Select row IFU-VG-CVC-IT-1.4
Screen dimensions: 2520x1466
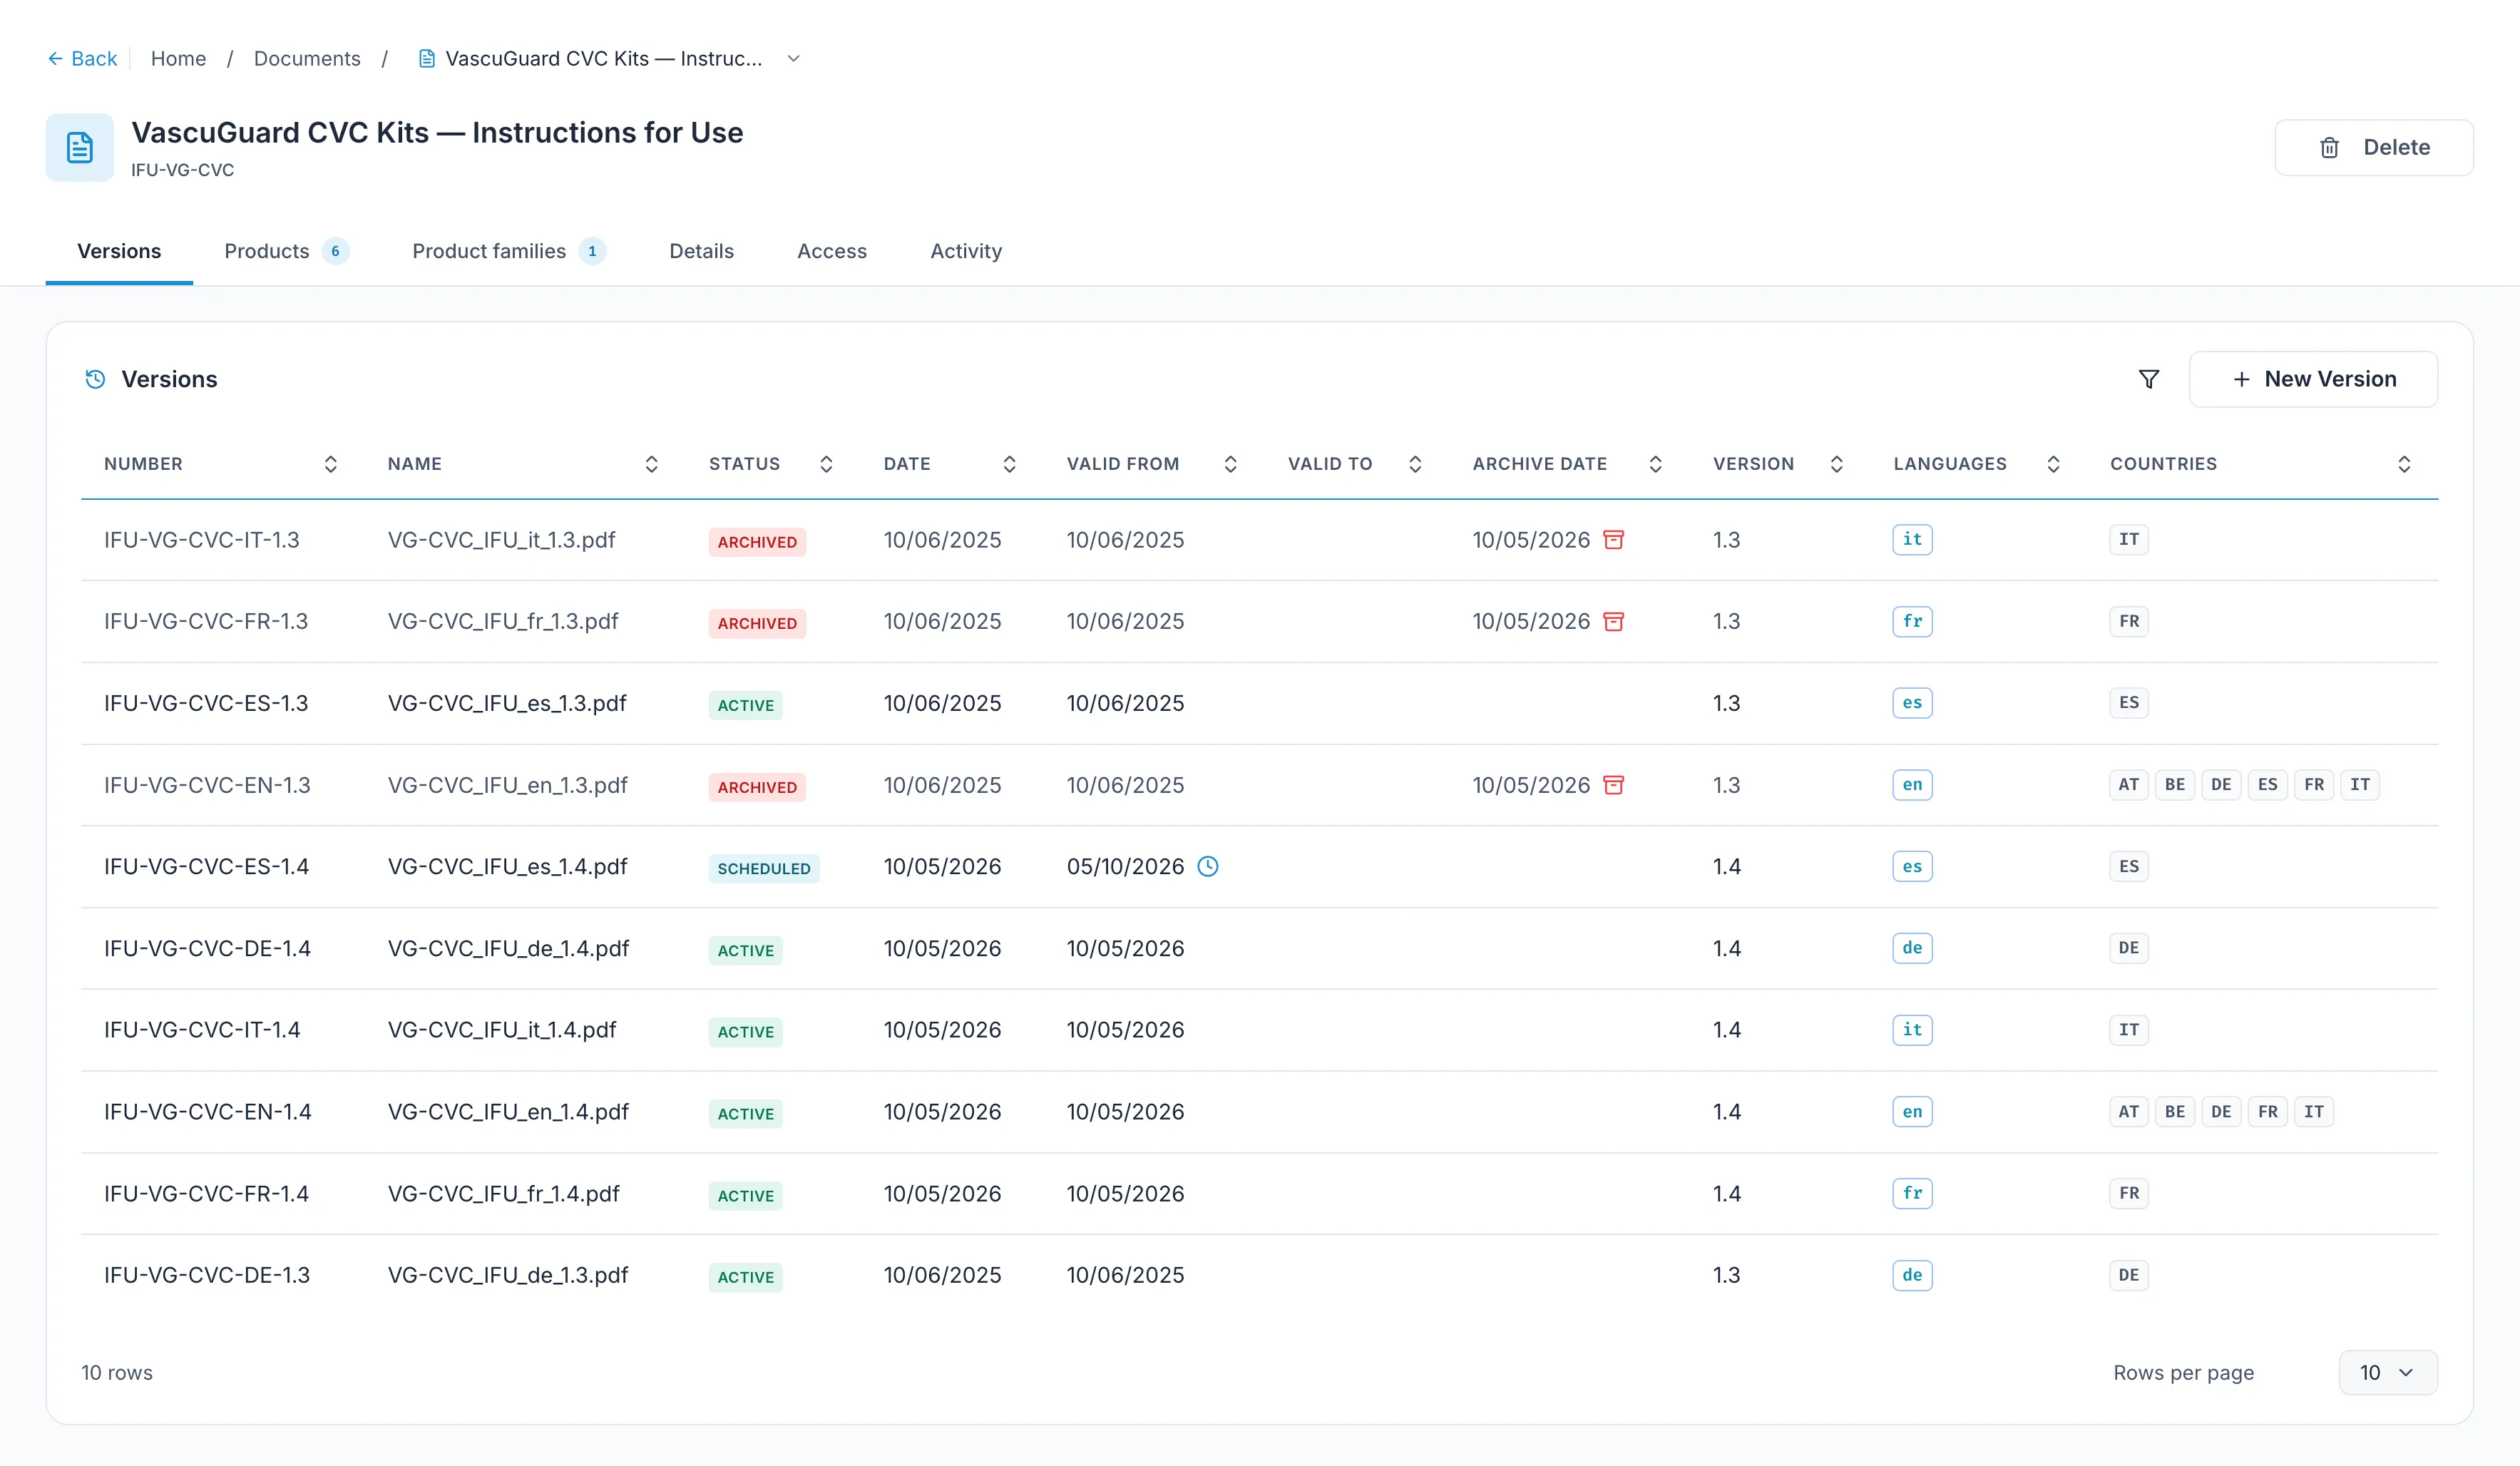pyautogui.click(x=1260, y=1031)
